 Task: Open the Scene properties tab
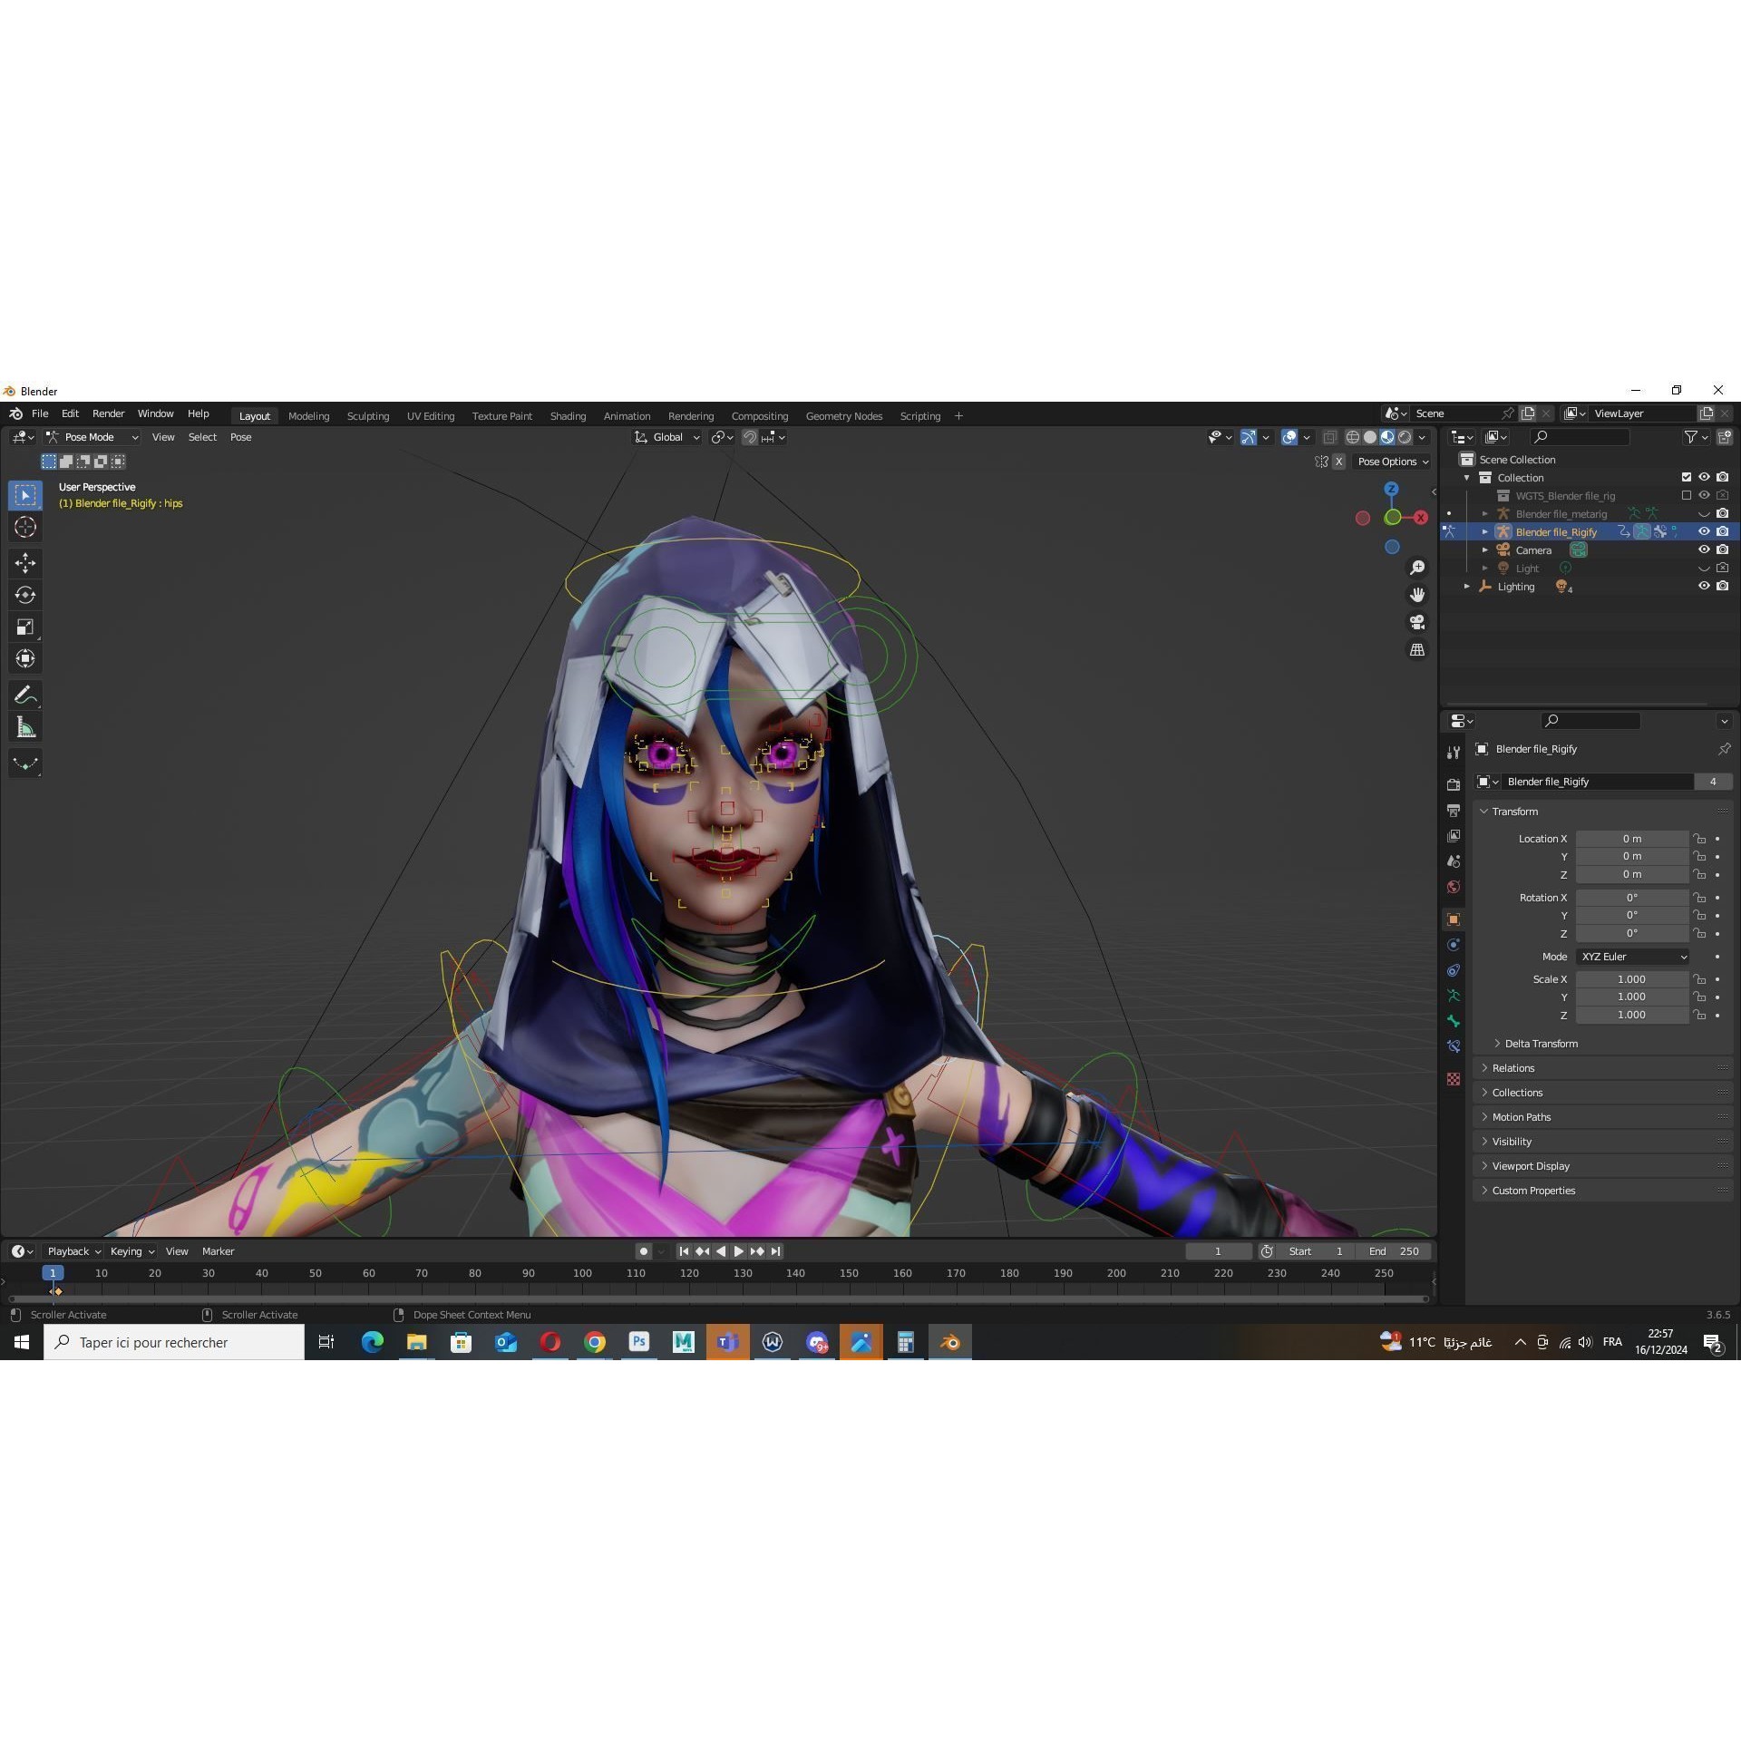1454,861
